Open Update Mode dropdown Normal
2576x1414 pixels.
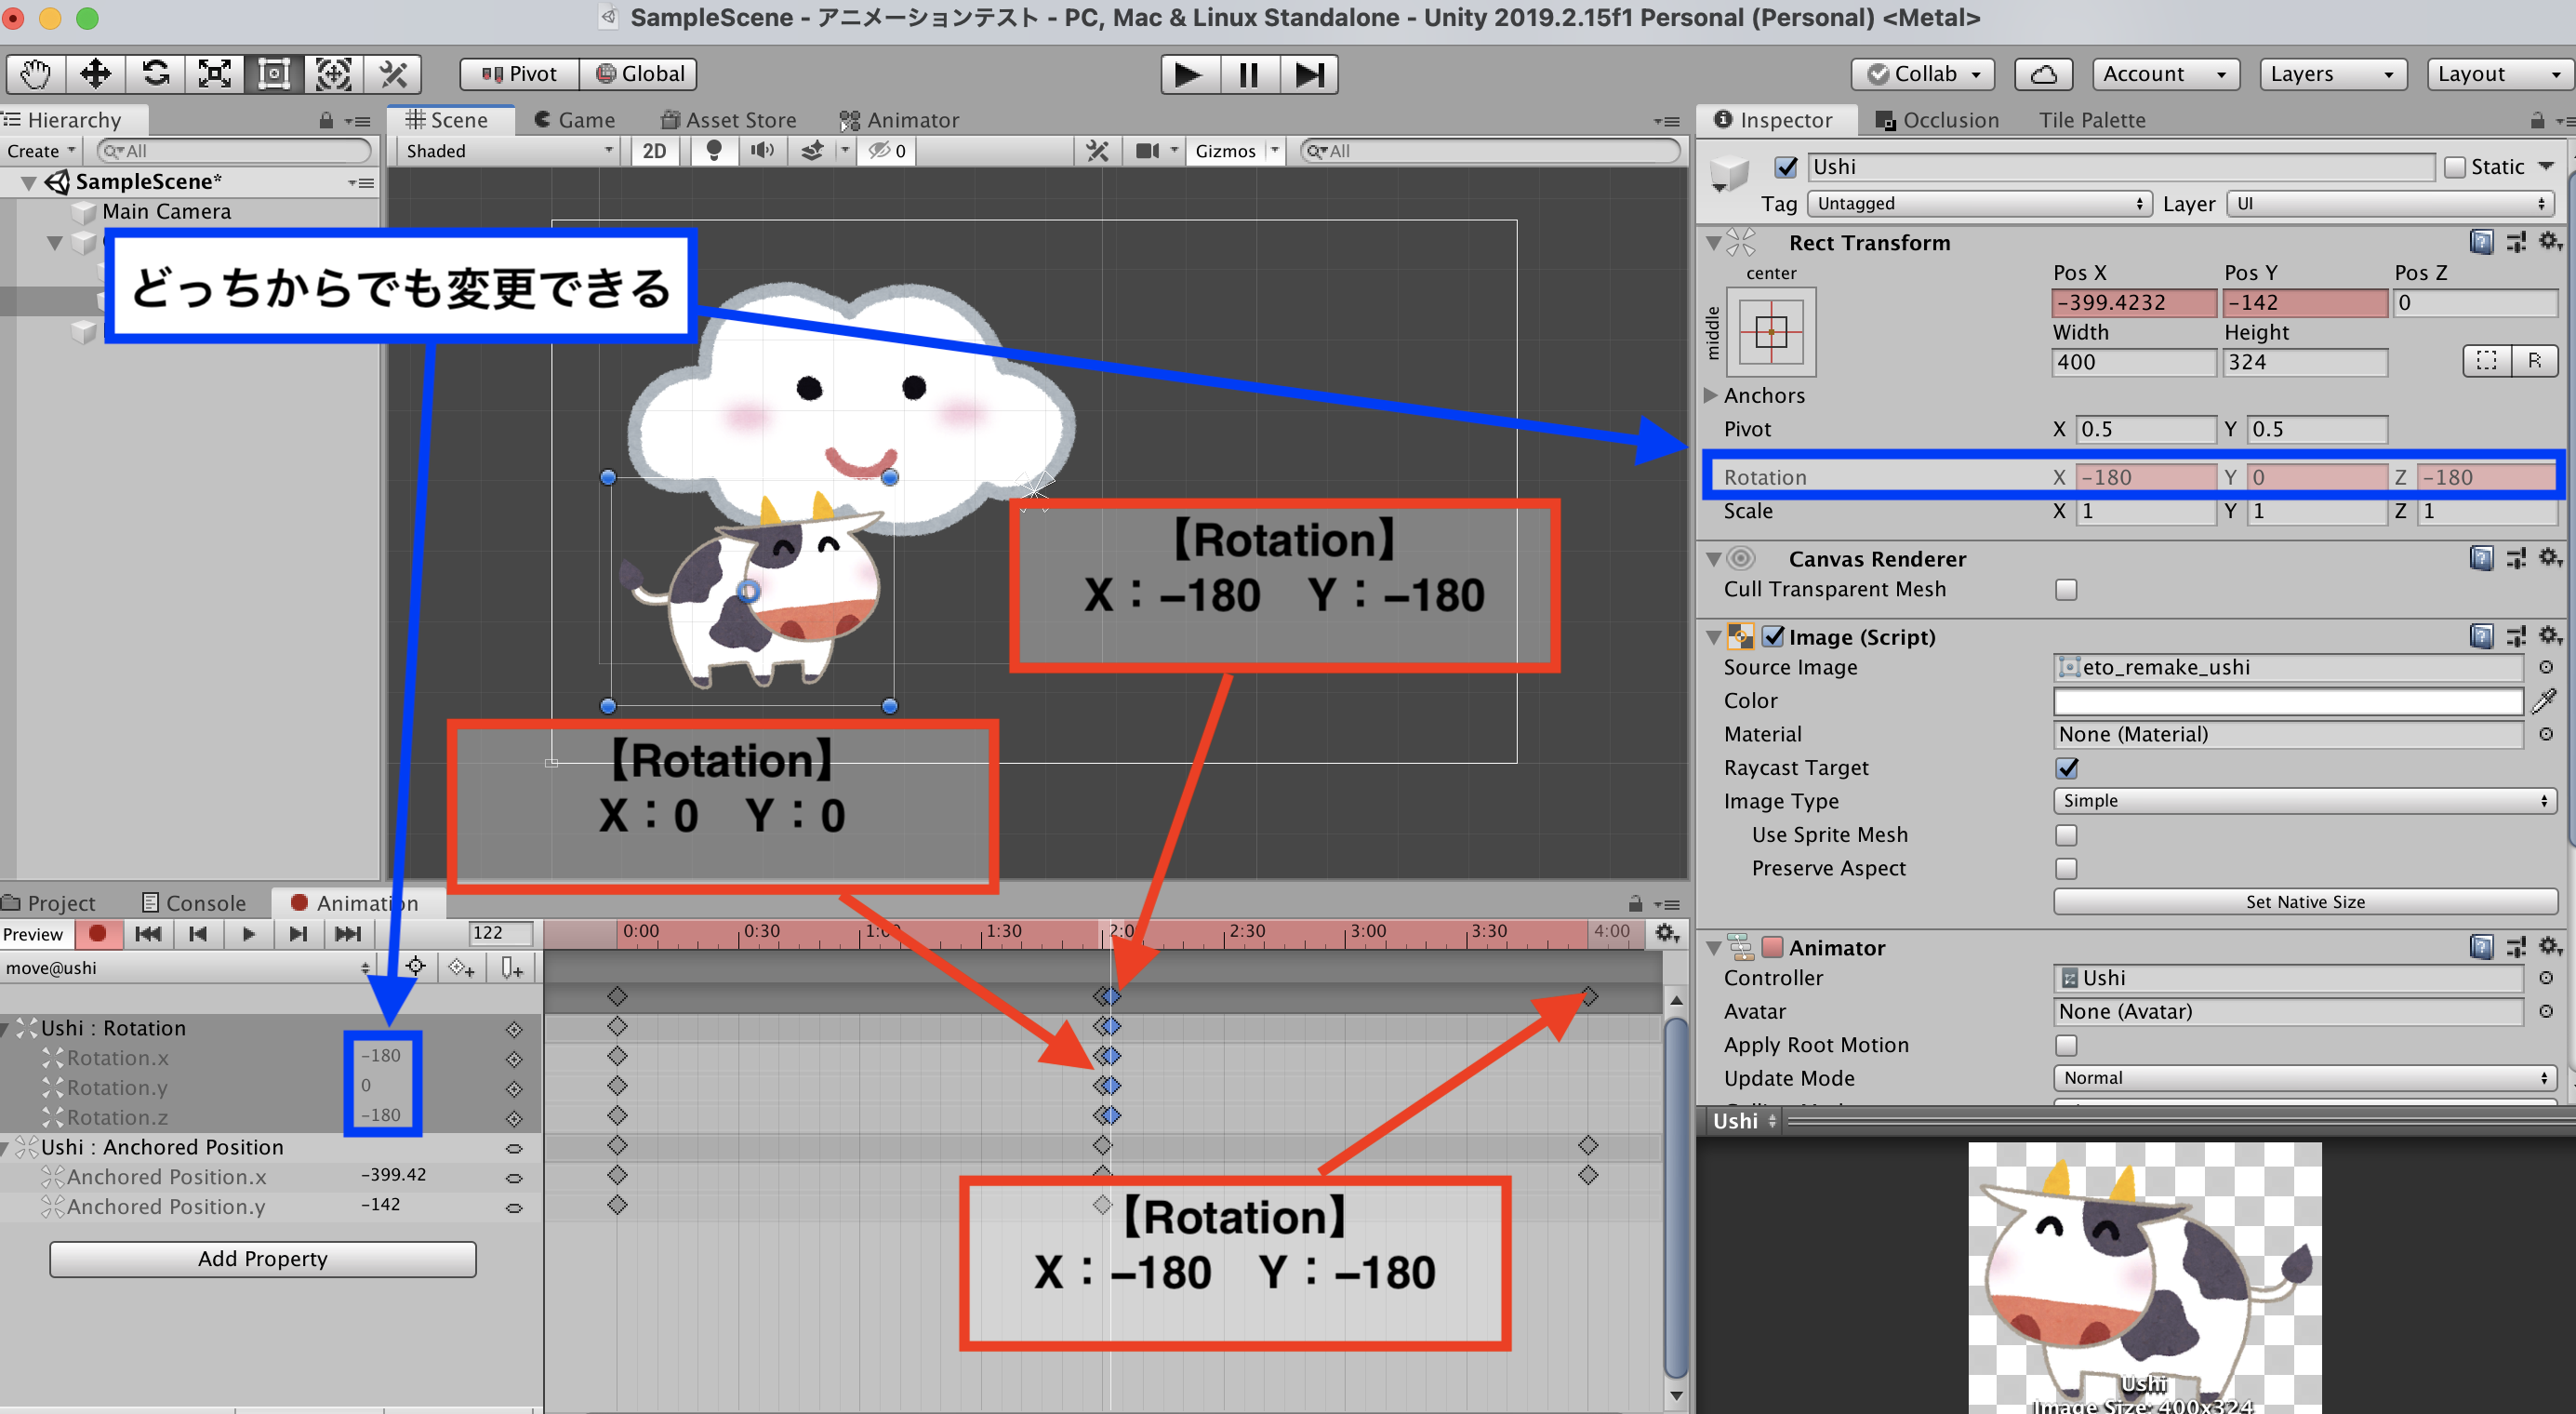click(2305, 1078)
